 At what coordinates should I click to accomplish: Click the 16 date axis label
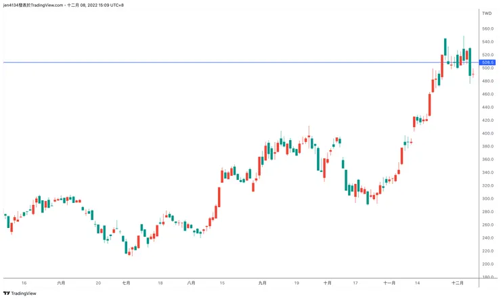point(24,283)
